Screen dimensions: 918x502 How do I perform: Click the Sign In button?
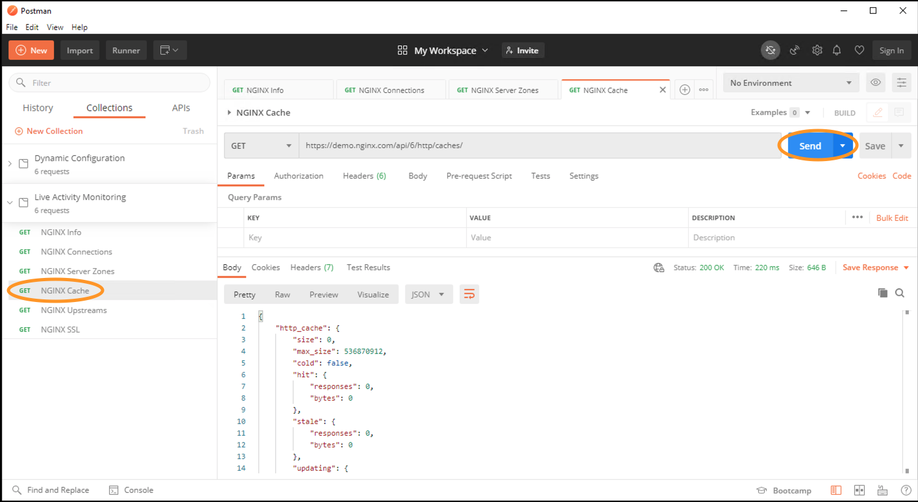click(891, 50)
